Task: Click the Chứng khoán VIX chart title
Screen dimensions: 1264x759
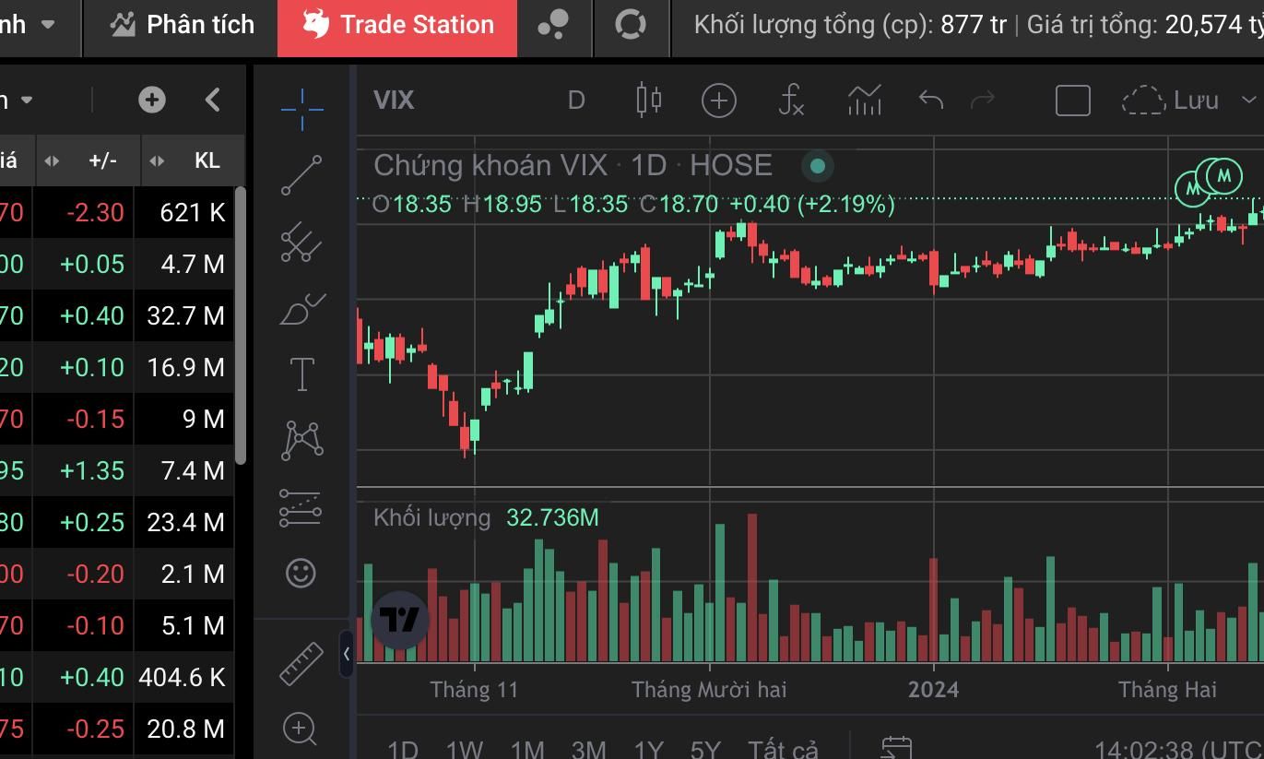Action: point(573,166)
